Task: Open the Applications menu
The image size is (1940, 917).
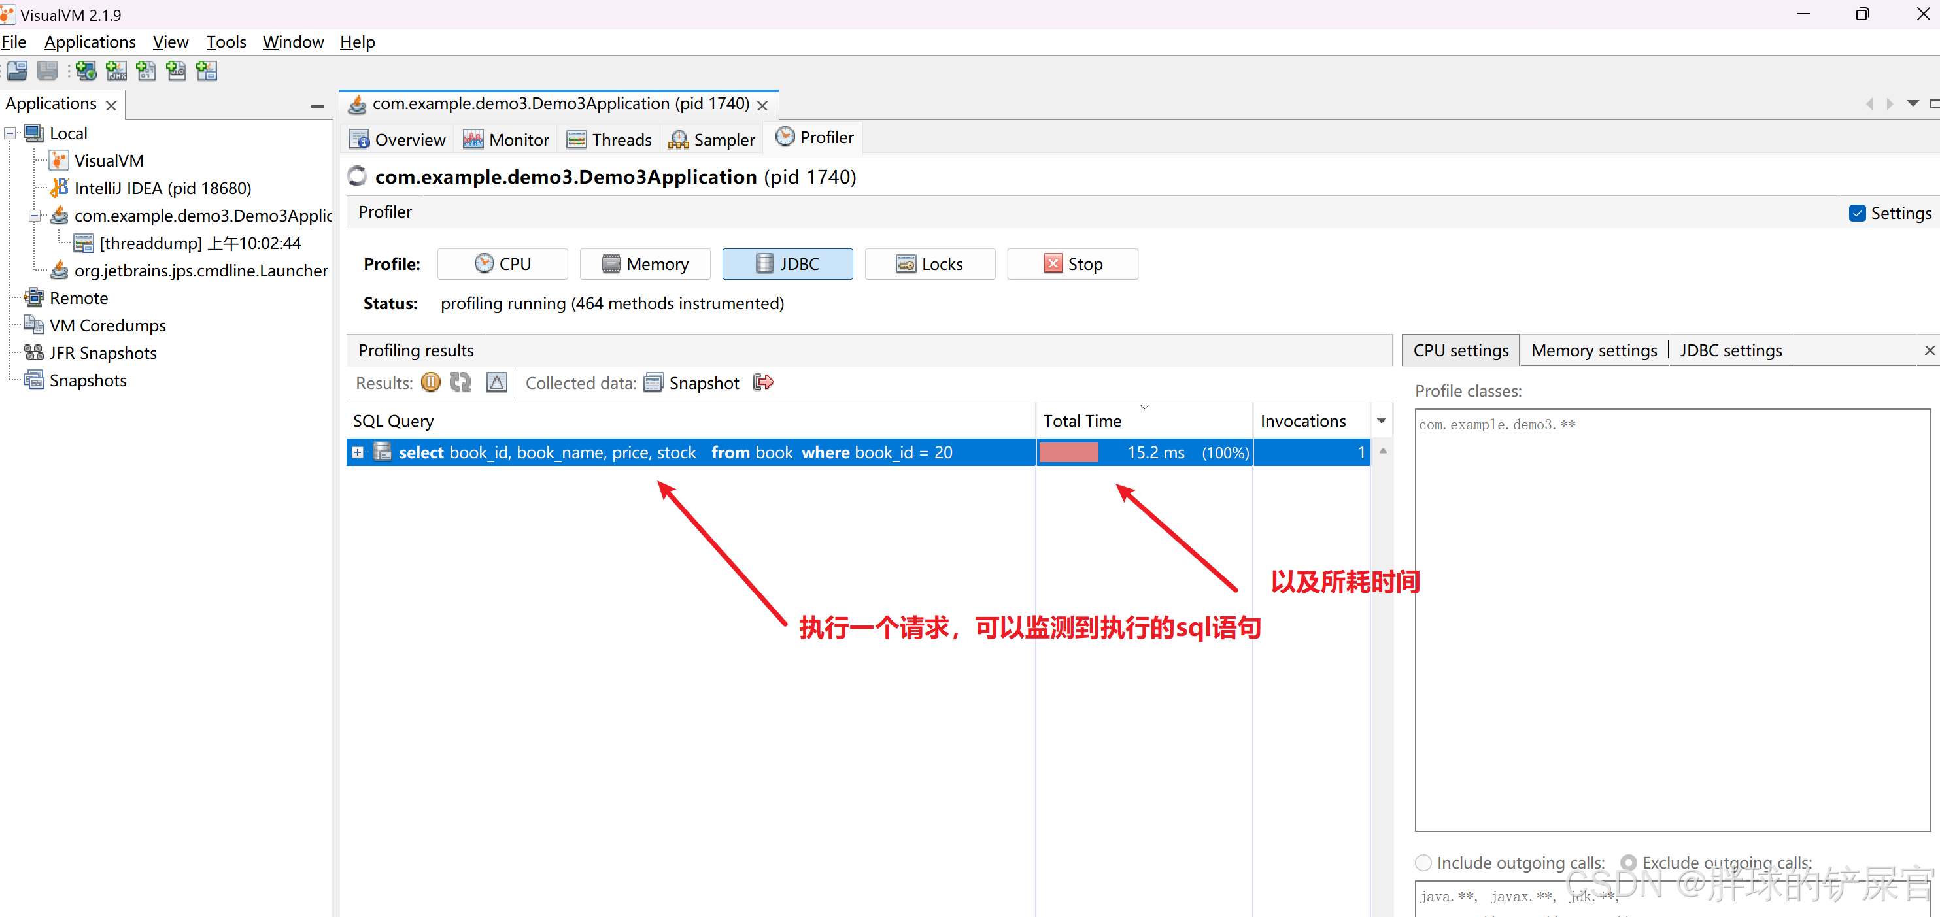Action: click(x=90, y=42)
